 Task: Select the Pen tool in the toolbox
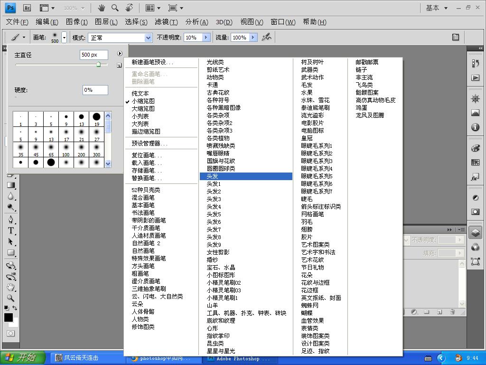coord(11,219)
